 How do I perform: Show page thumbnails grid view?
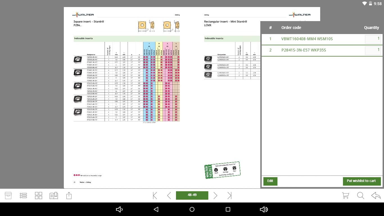39,195
